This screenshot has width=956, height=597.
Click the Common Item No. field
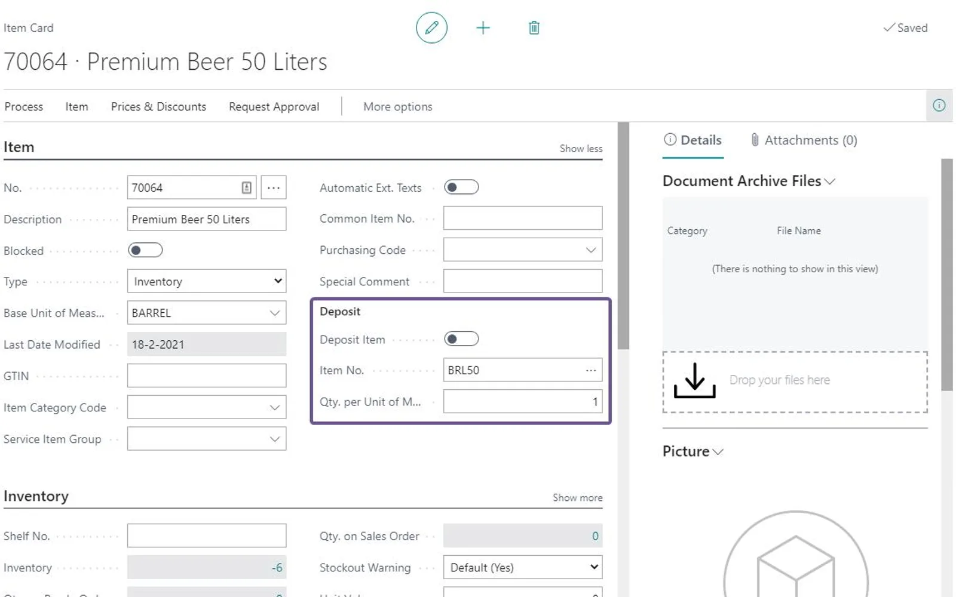click(x=523, y=219)
